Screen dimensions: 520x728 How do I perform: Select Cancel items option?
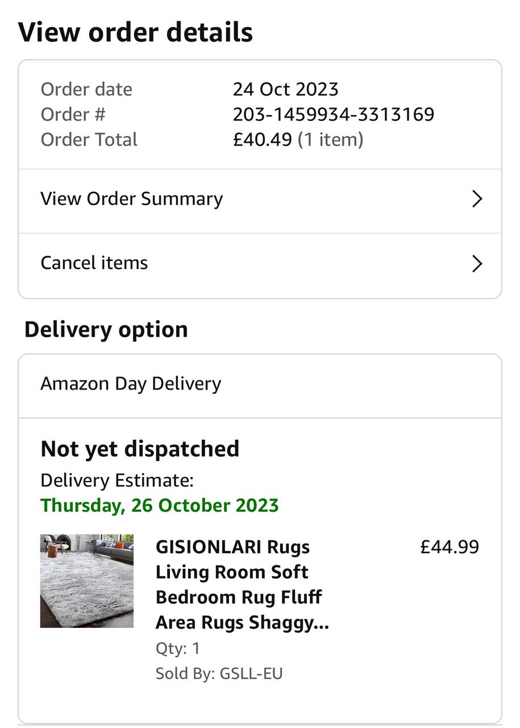pos(94,263)
